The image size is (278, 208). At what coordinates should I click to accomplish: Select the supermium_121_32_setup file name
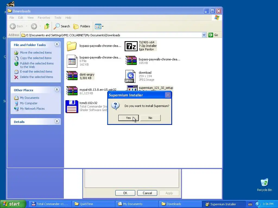point(156,88)
